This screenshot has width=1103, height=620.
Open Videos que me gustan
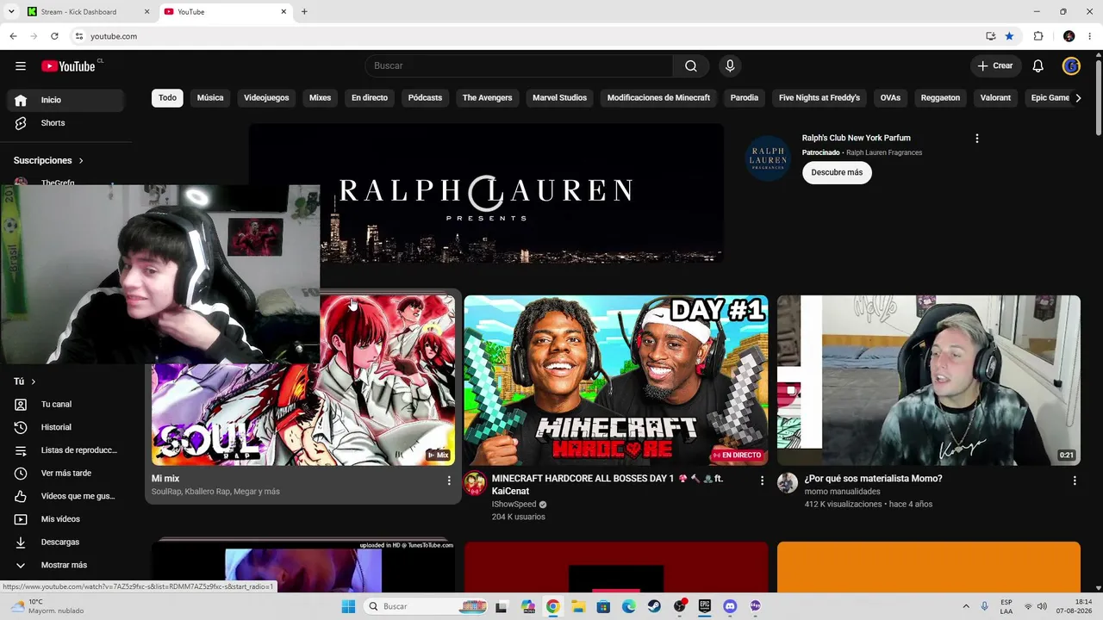pyautogui.click(x=65, y=496)
